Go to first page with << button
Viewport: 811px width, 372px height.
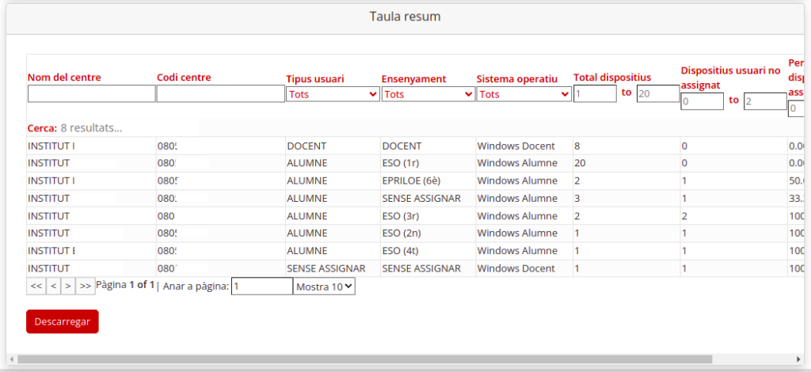point(36,286)
